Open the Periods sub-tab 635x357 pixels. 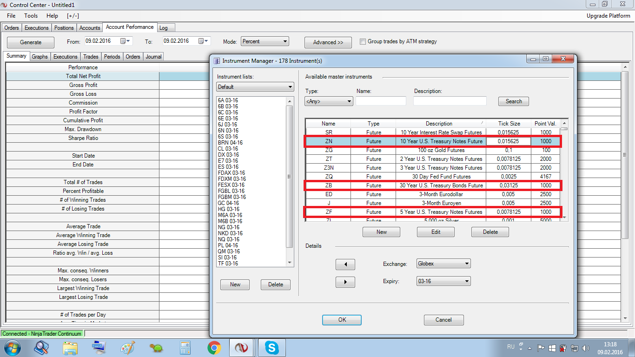pyautogui.click(x=112, y=57)
